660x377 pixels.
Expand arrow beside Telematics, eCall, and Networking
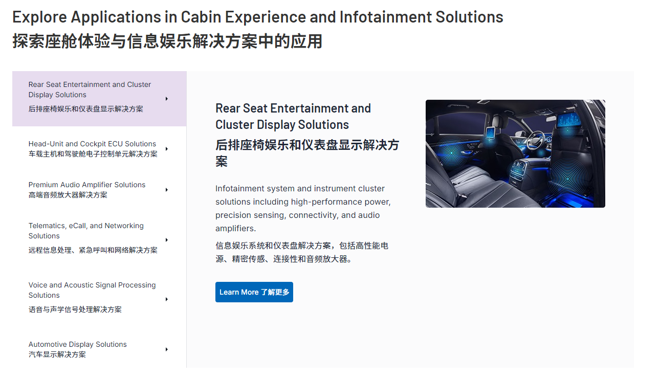167,240
